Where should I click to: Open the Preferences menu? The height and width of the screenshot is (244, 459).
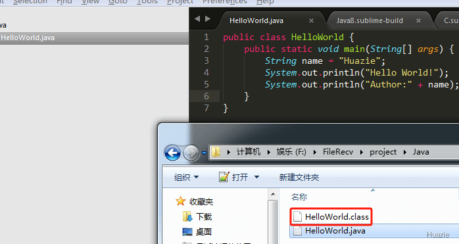pyautogui.click(x=225, y=2)
